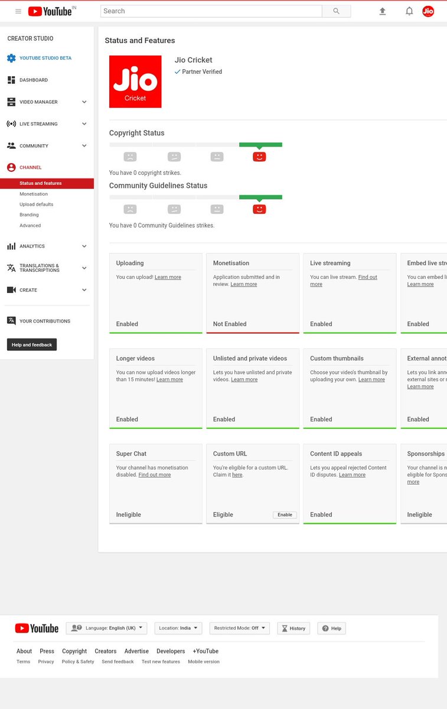This screenshot has height=709, width=447.
Task: Click the YouTube Studio Beta label
Action: (45, 58)
